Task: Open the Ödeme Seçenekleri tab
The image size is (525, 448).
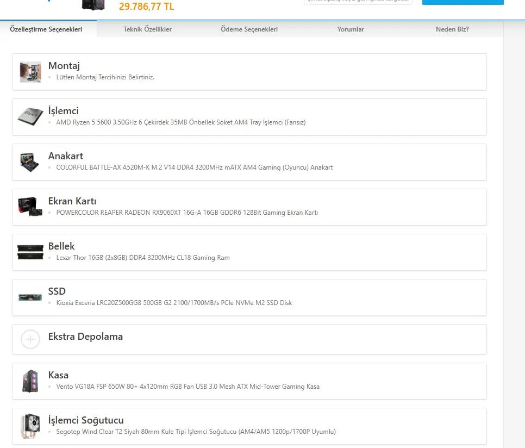Action: (x=249, y=29)
